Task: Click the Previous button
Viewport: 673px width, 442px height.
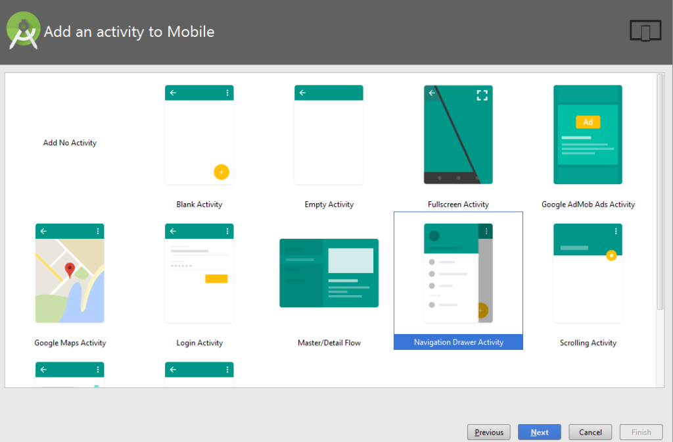Action: click(488, 432)
